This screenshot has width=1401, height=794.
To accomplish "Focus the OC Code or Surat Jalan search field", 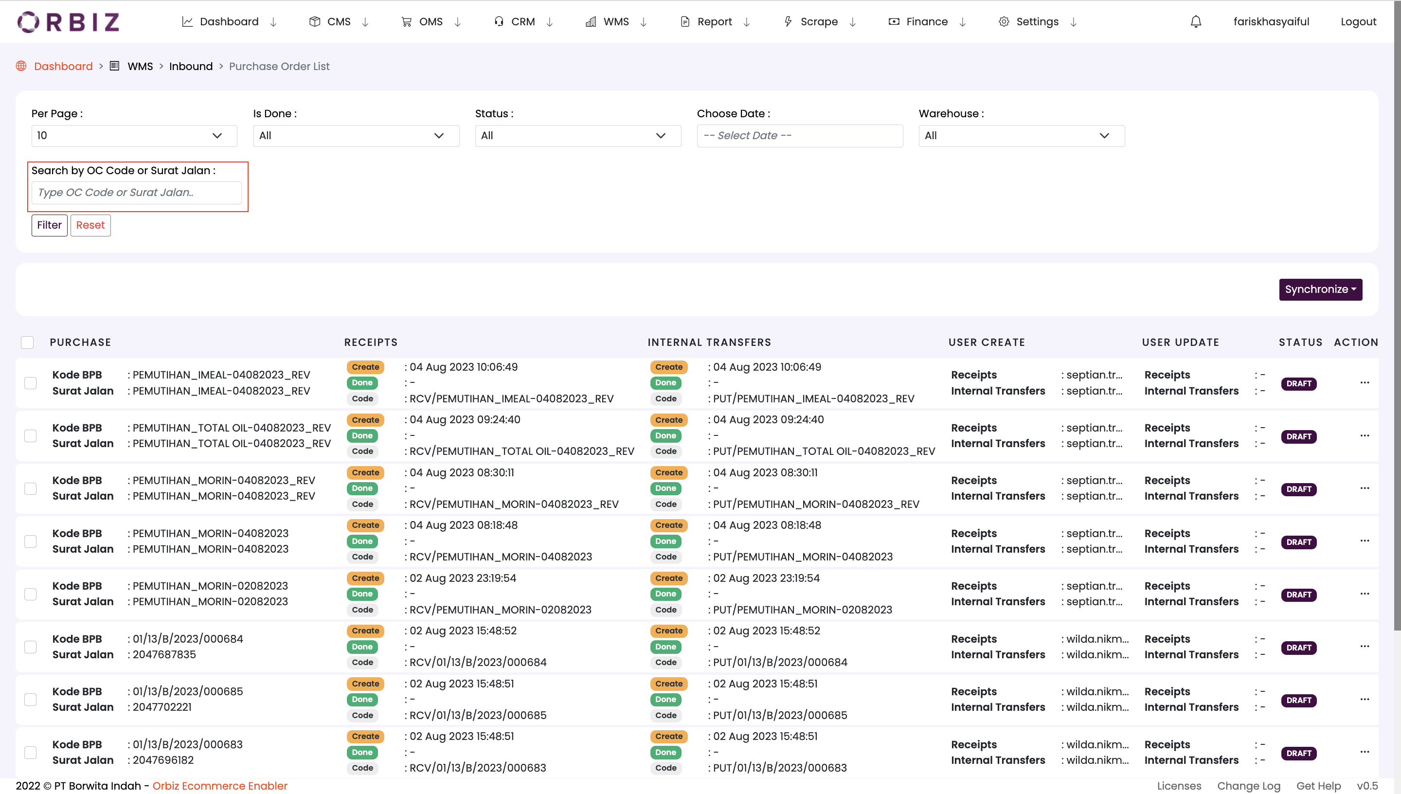I will [137, 193].
